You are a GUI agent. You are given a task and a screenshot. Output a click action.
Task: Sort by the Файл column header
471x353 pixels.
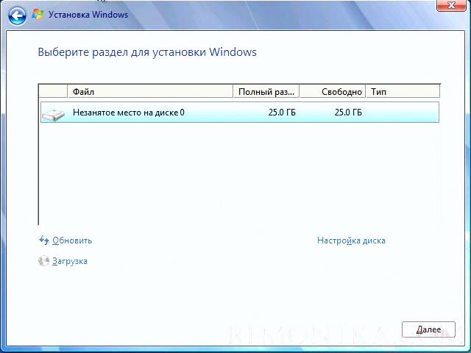tap(150, 91)
